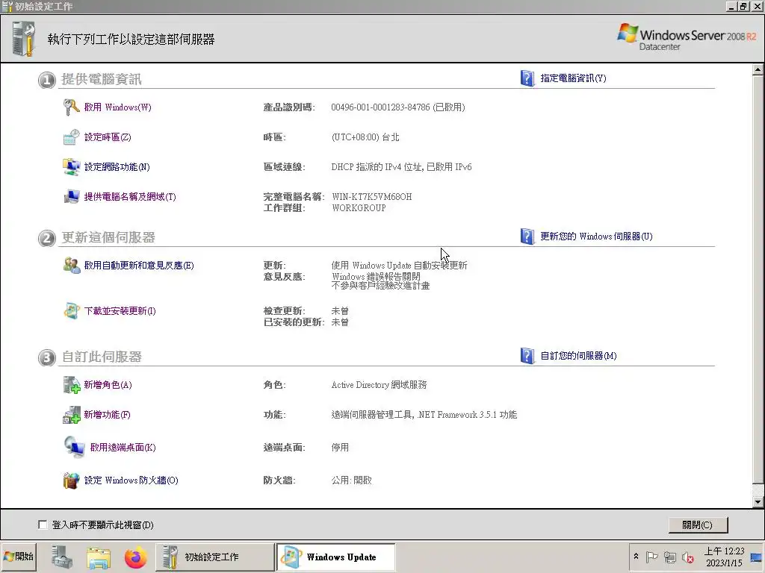
Task: Open help link 指定電腦資訊(Y)
Action: coord(573,78)
